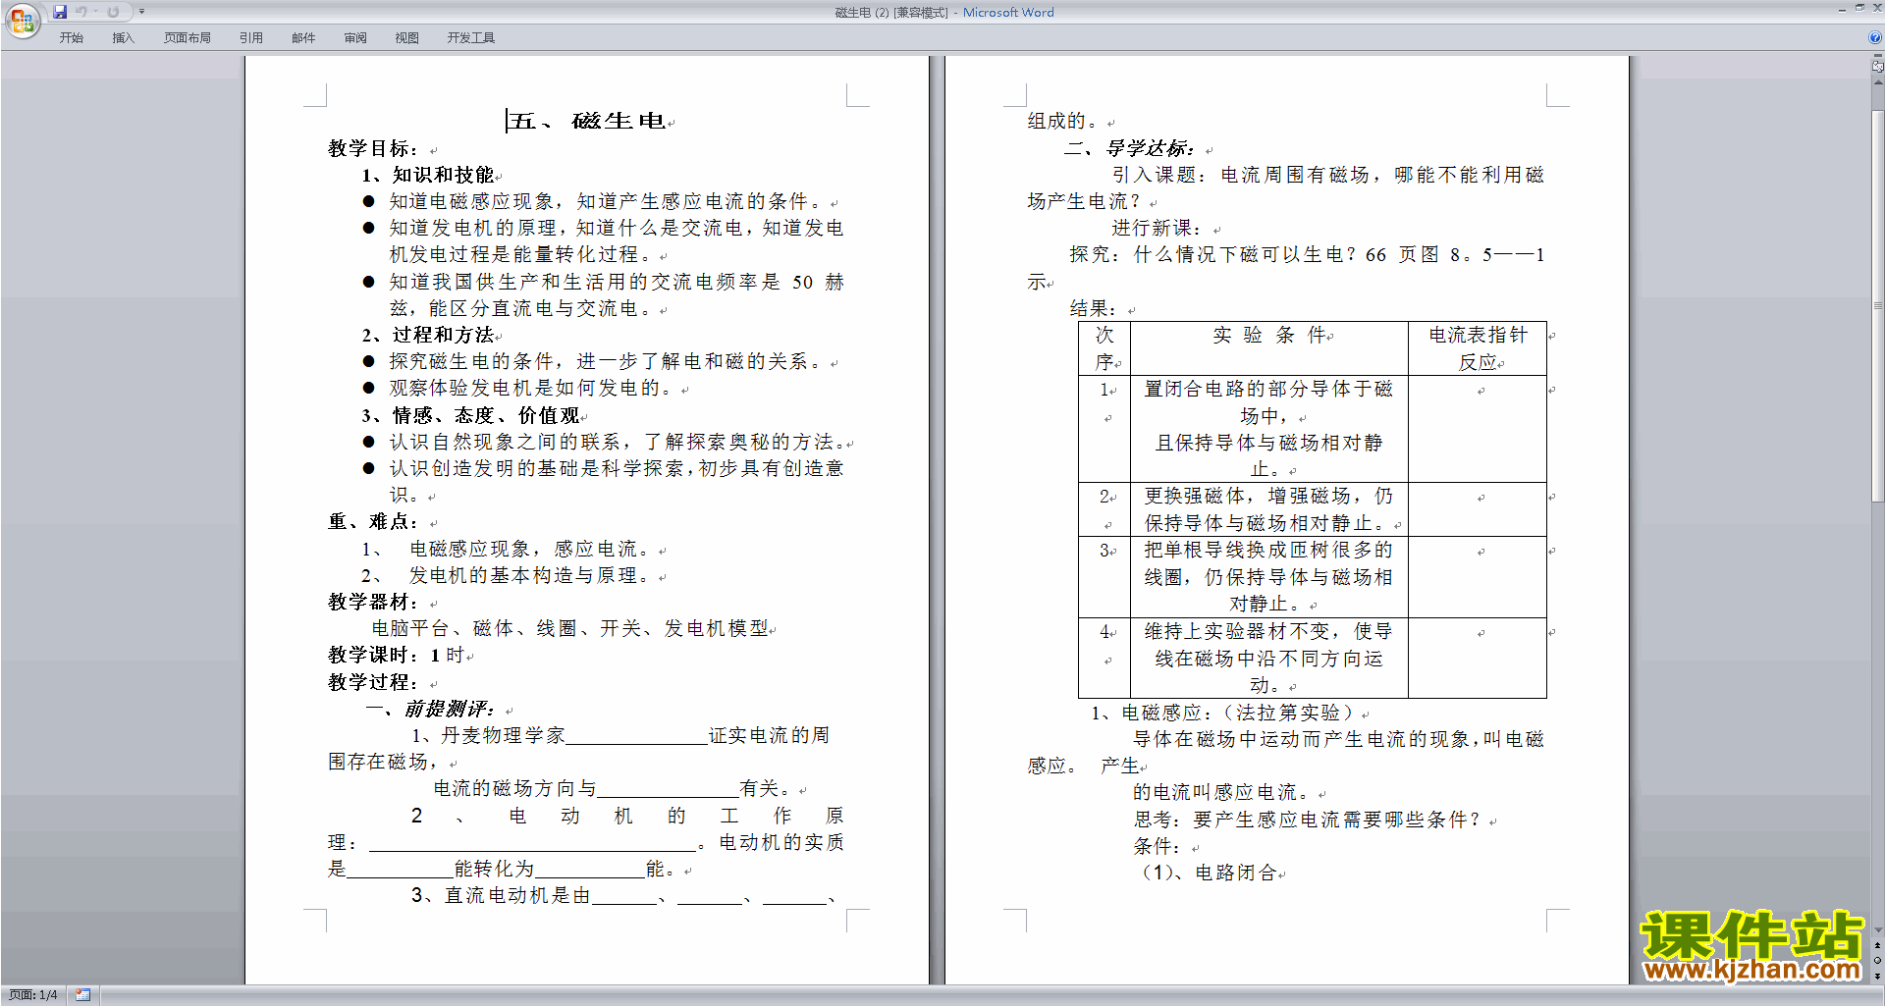Redo action in quick access toolbar

(113, 12)
